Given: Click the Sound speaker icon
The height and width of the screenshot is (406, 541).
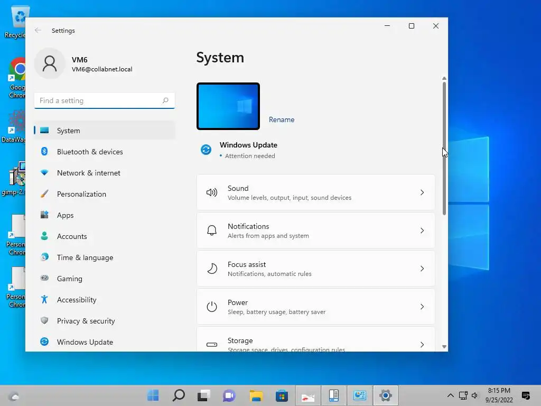Looking at the screenshot, I should (211, 192).
